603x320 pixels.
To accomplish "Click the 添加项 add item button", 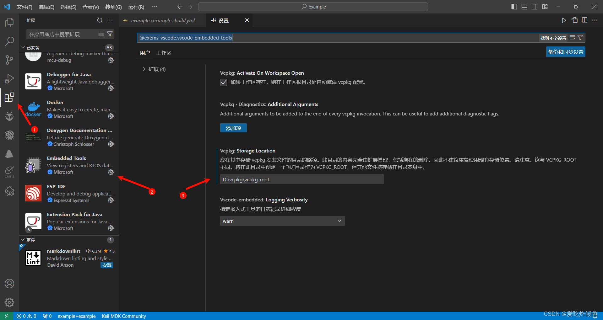I will coord(233,128).
